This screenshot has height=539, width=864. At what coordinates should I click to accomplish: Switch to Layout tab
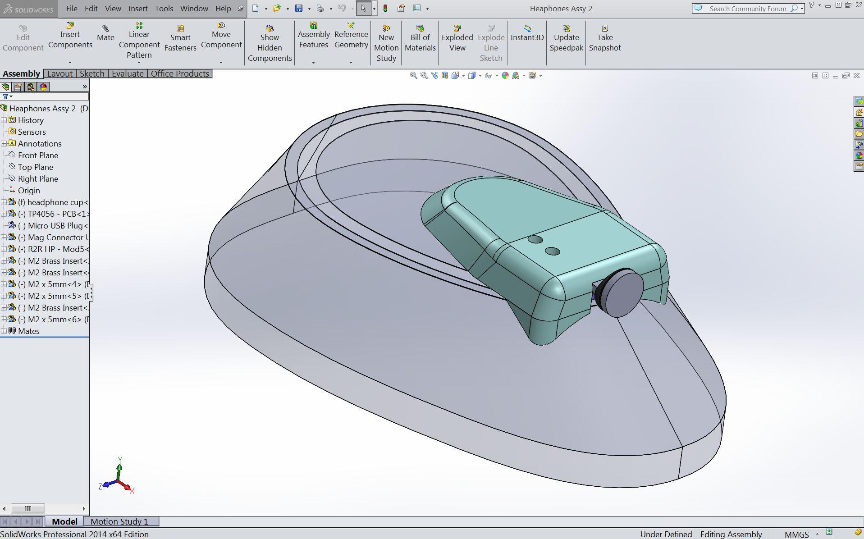[59, 74]
